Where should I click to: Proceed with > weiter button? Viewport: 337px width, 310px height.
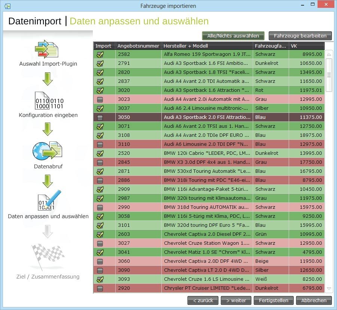(x=236, y=300)
